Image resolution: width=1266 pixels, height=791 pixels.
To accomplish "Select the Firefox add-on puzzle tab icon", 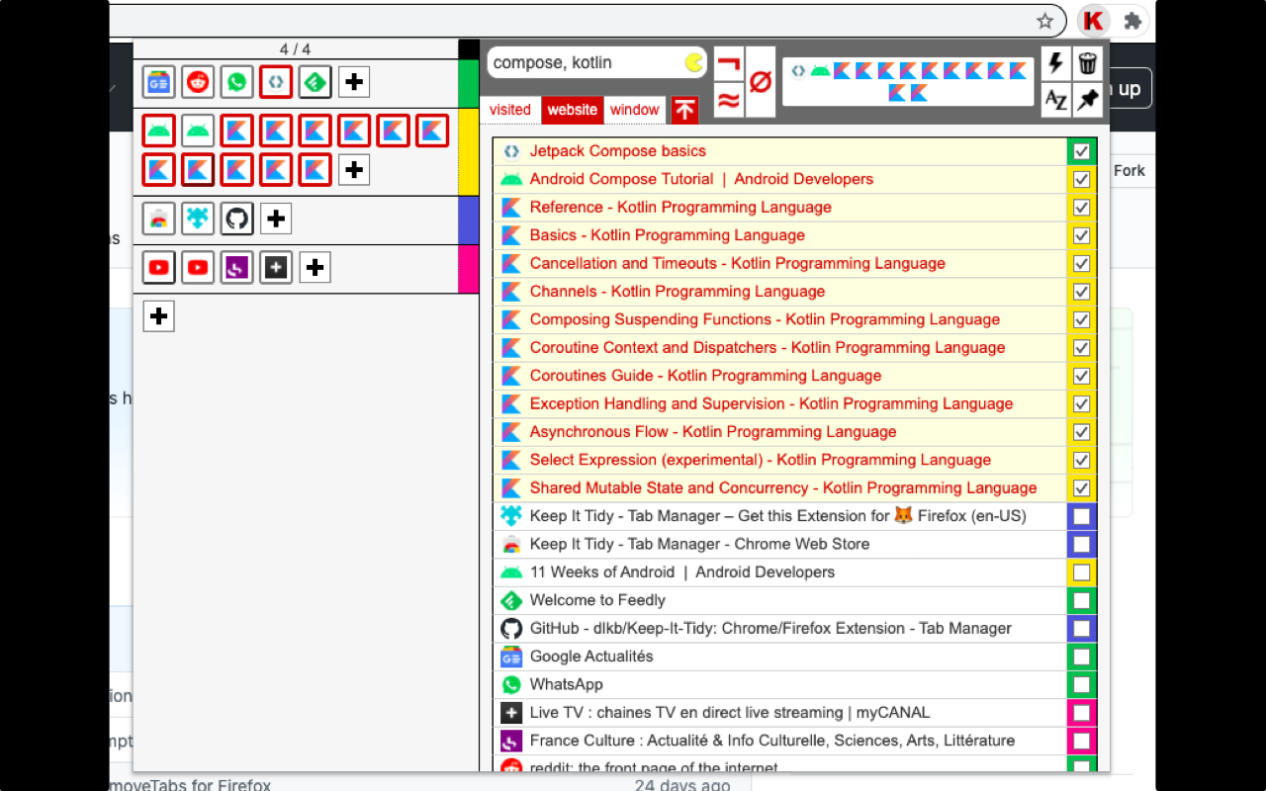I will point(198,219).
